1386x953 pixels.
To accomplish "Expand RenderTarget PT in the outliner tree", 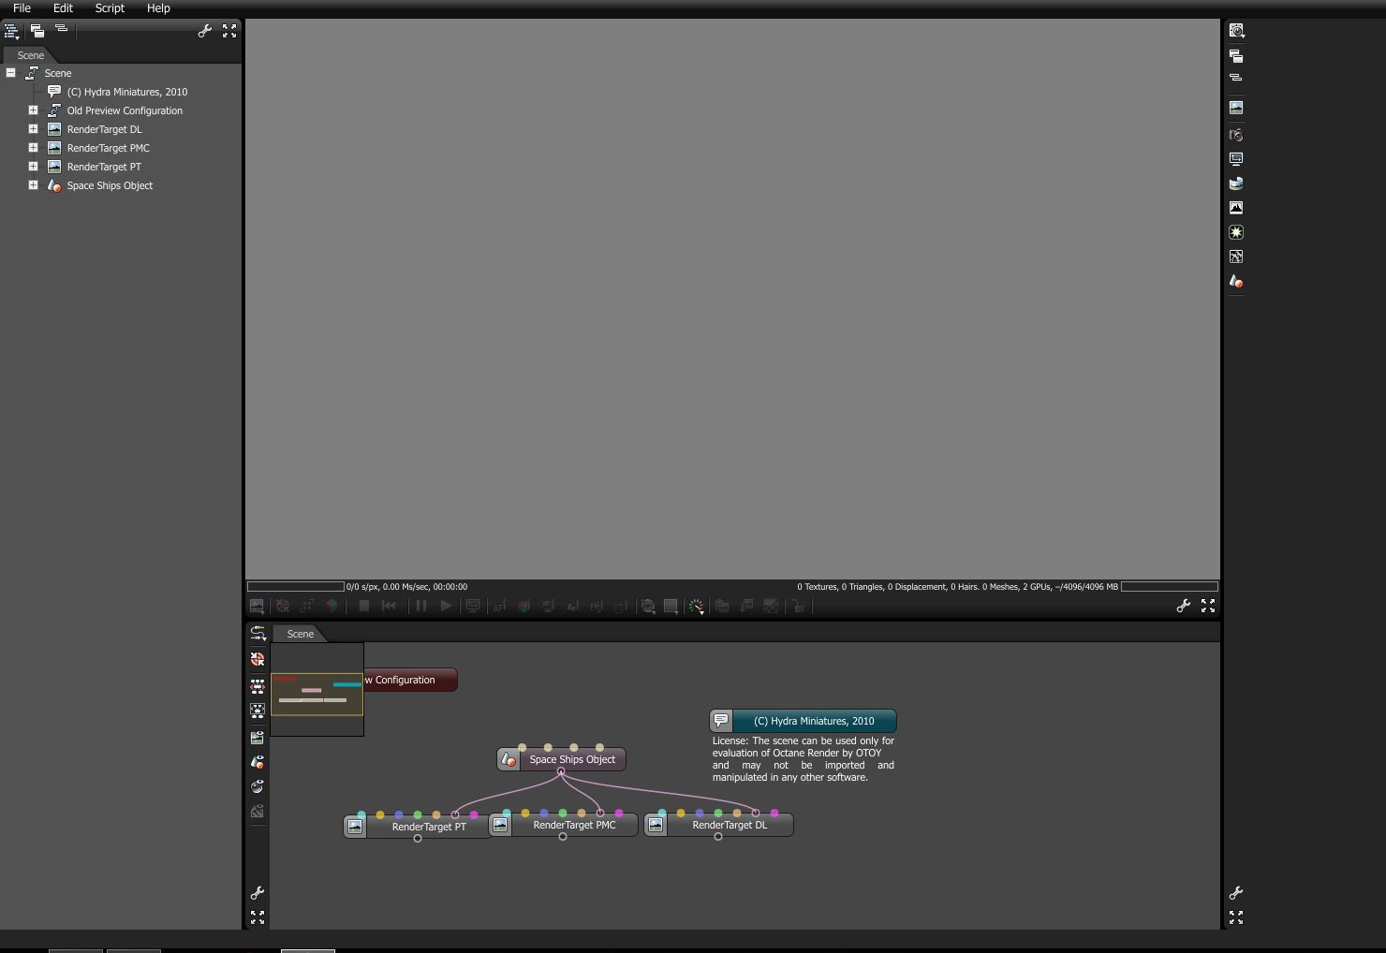I will pos(33,167).
